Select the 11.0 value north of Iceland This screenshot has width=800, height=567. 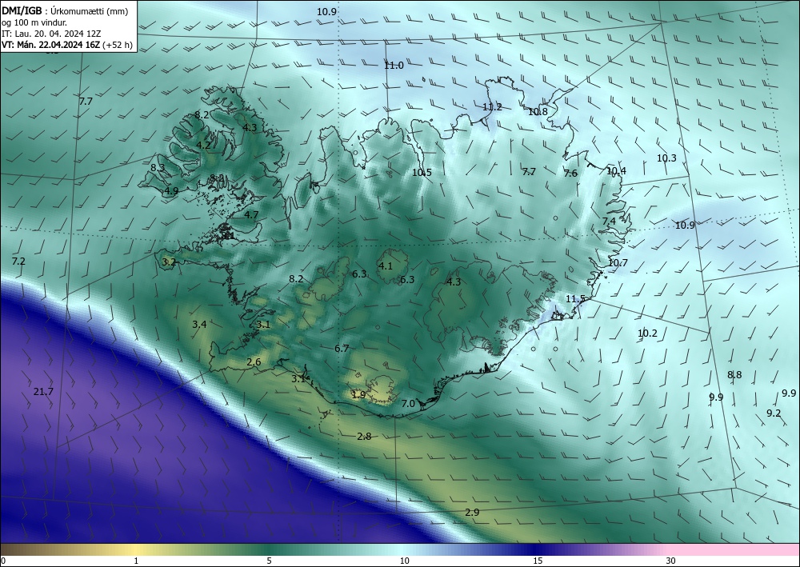point(394,66)
